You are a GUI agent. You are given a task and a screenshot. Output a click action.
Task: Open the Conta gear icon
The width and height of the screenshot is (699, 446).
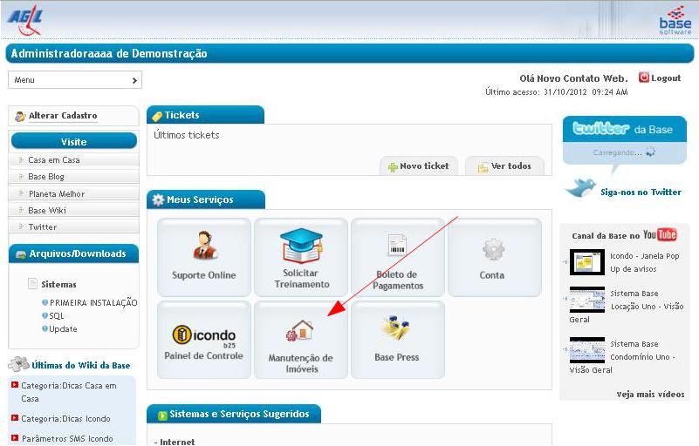click(493, 249)
